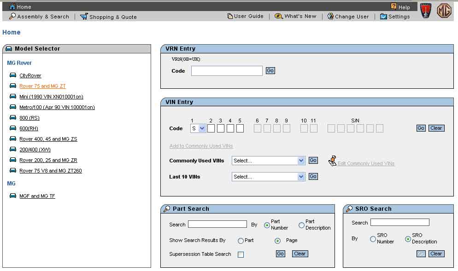Click the Part Search input field

click(217, 224)
